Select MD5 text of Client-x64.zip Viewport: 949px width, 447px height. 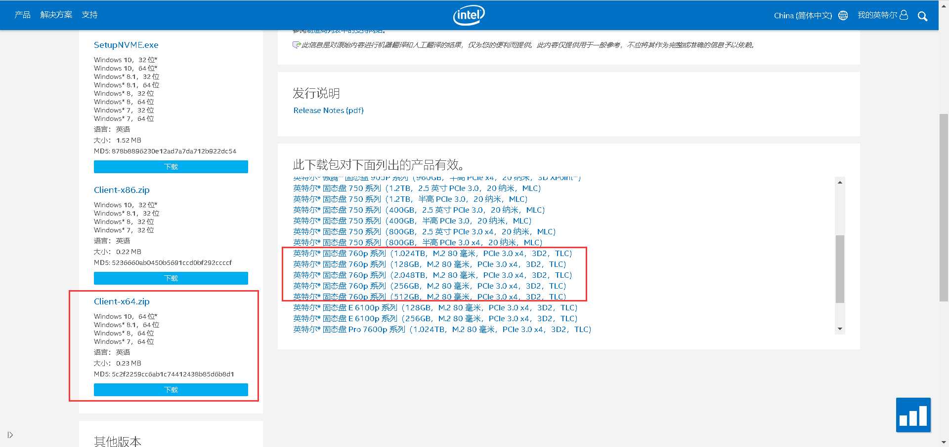164,374
